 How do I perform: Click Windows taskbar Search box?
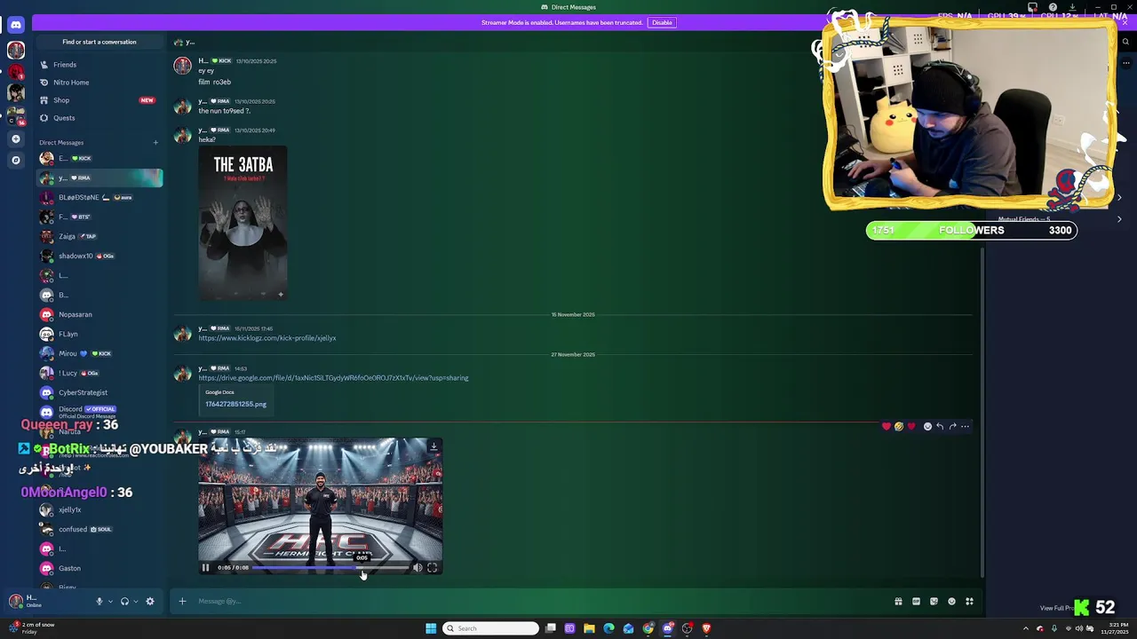click(x=491, y=628)
